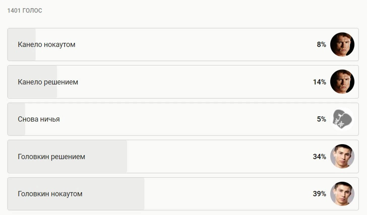The width and height of the screenshot is (368, 215).
Task: Select the "Канело решением" answer text
Action: coord(48,82)
